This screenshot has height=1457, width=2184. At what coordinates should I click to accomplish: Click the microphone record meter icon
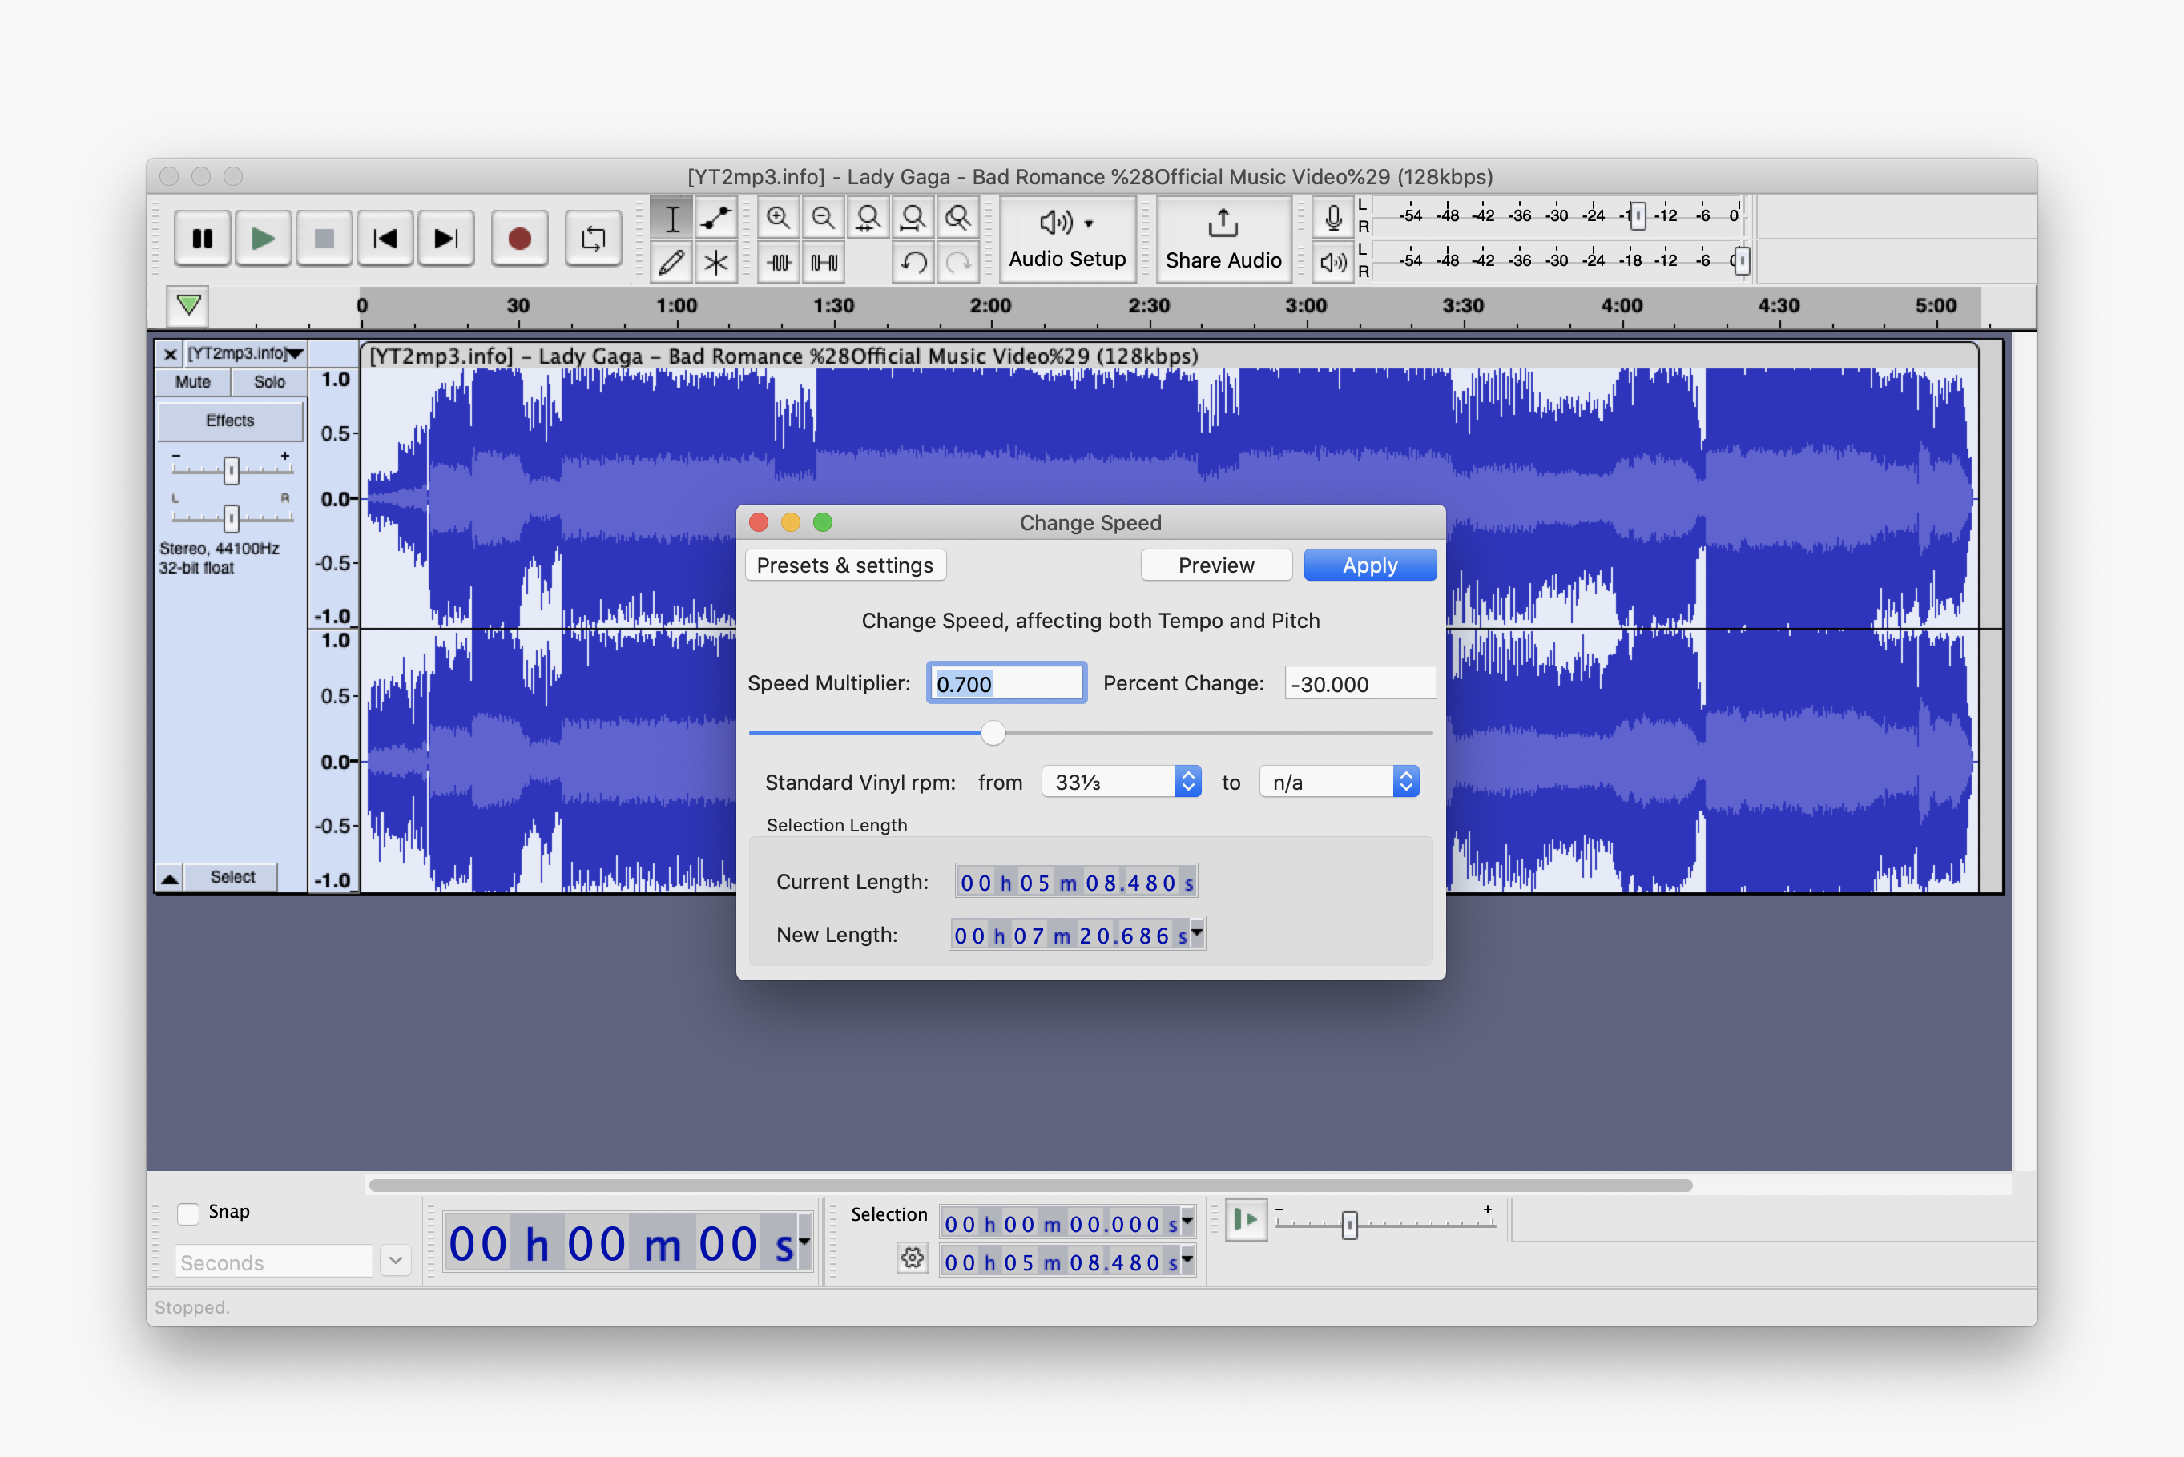click(1332, 219)
